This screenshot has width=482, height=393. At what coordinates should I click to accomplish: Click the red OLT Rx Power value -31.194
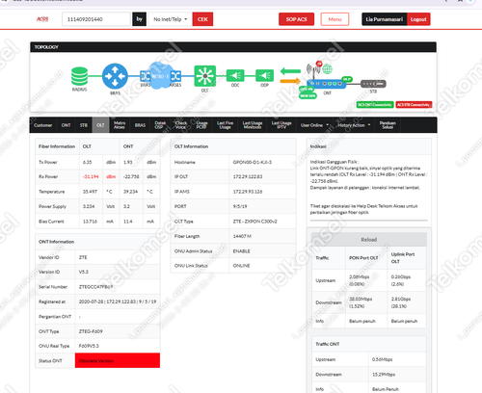tap(91, 176)
